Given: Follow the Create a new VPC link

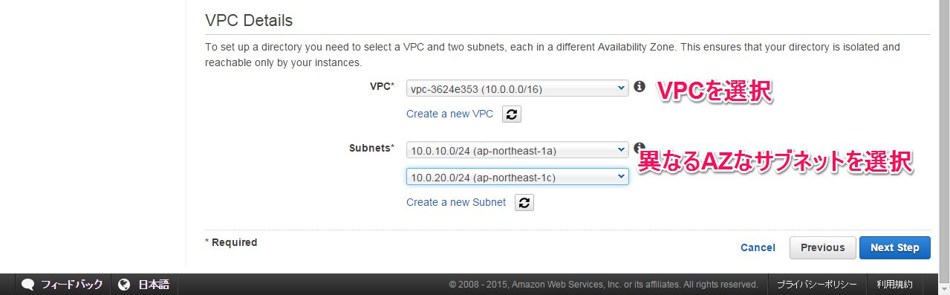Looking at the screenshot, I should click(449, 114).
